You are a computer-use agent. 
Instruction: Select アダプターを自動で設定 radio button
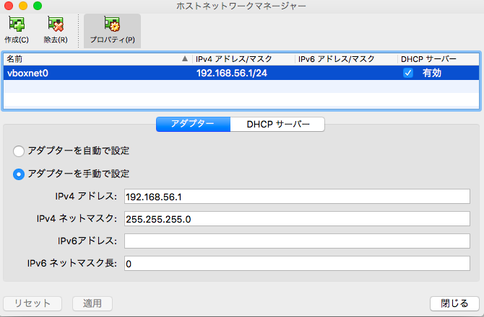click(x=19, y=151)
